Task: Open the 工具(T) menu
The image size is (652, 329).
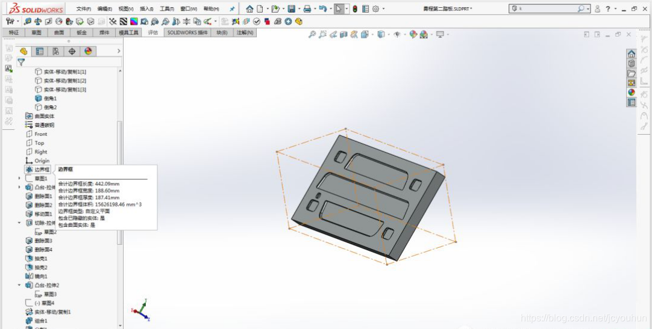Action: 167,8
